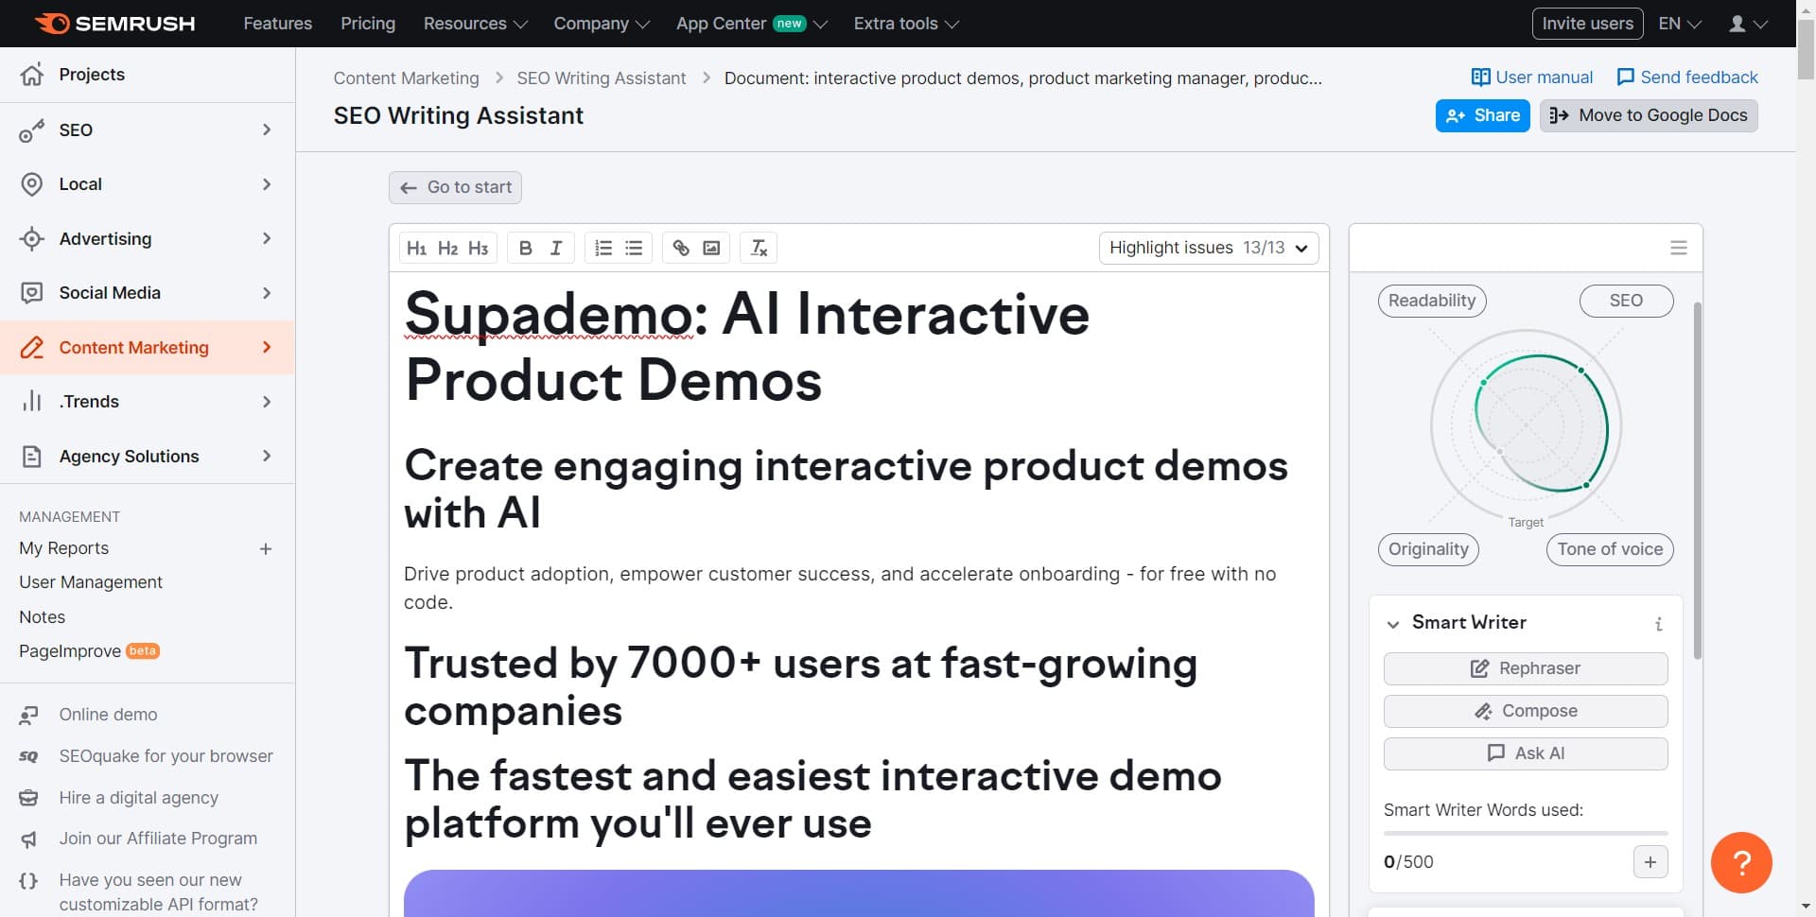Apply Heading 1 formatting in the editor toolbar
1816x917 pixels.
[417, 248]
